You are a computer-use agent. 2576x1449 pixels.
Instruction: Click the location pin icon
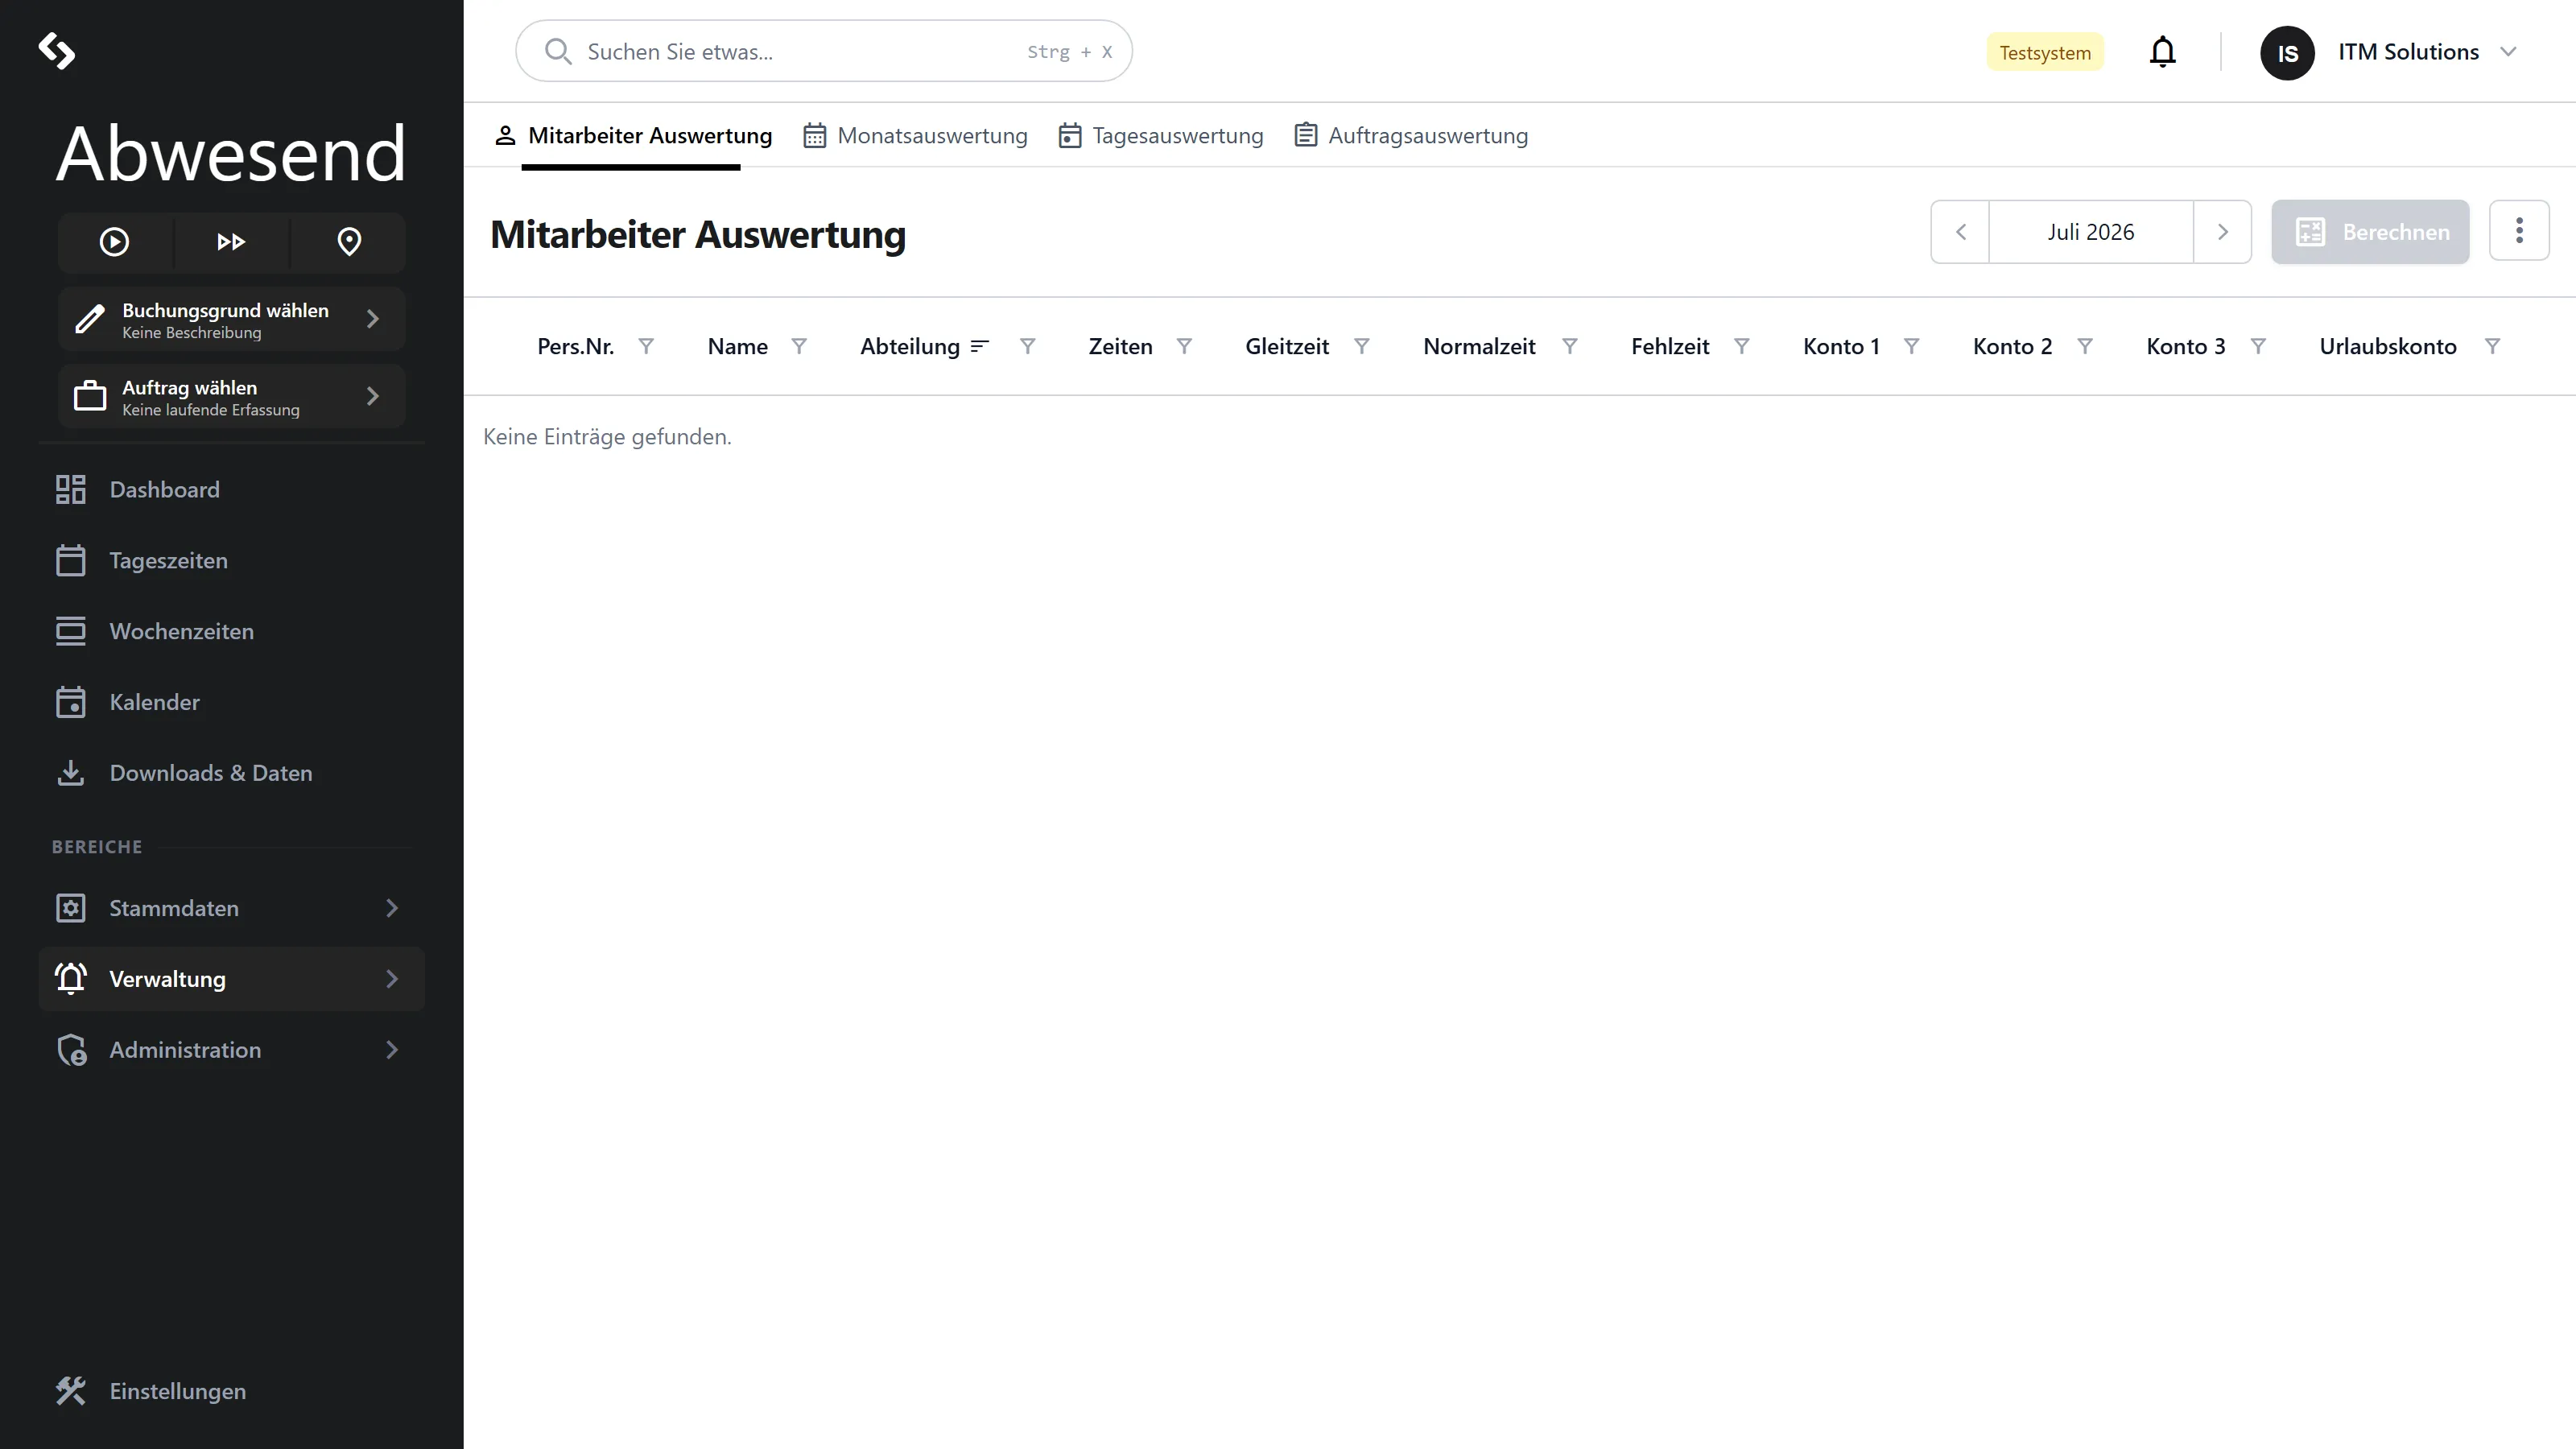349,242
